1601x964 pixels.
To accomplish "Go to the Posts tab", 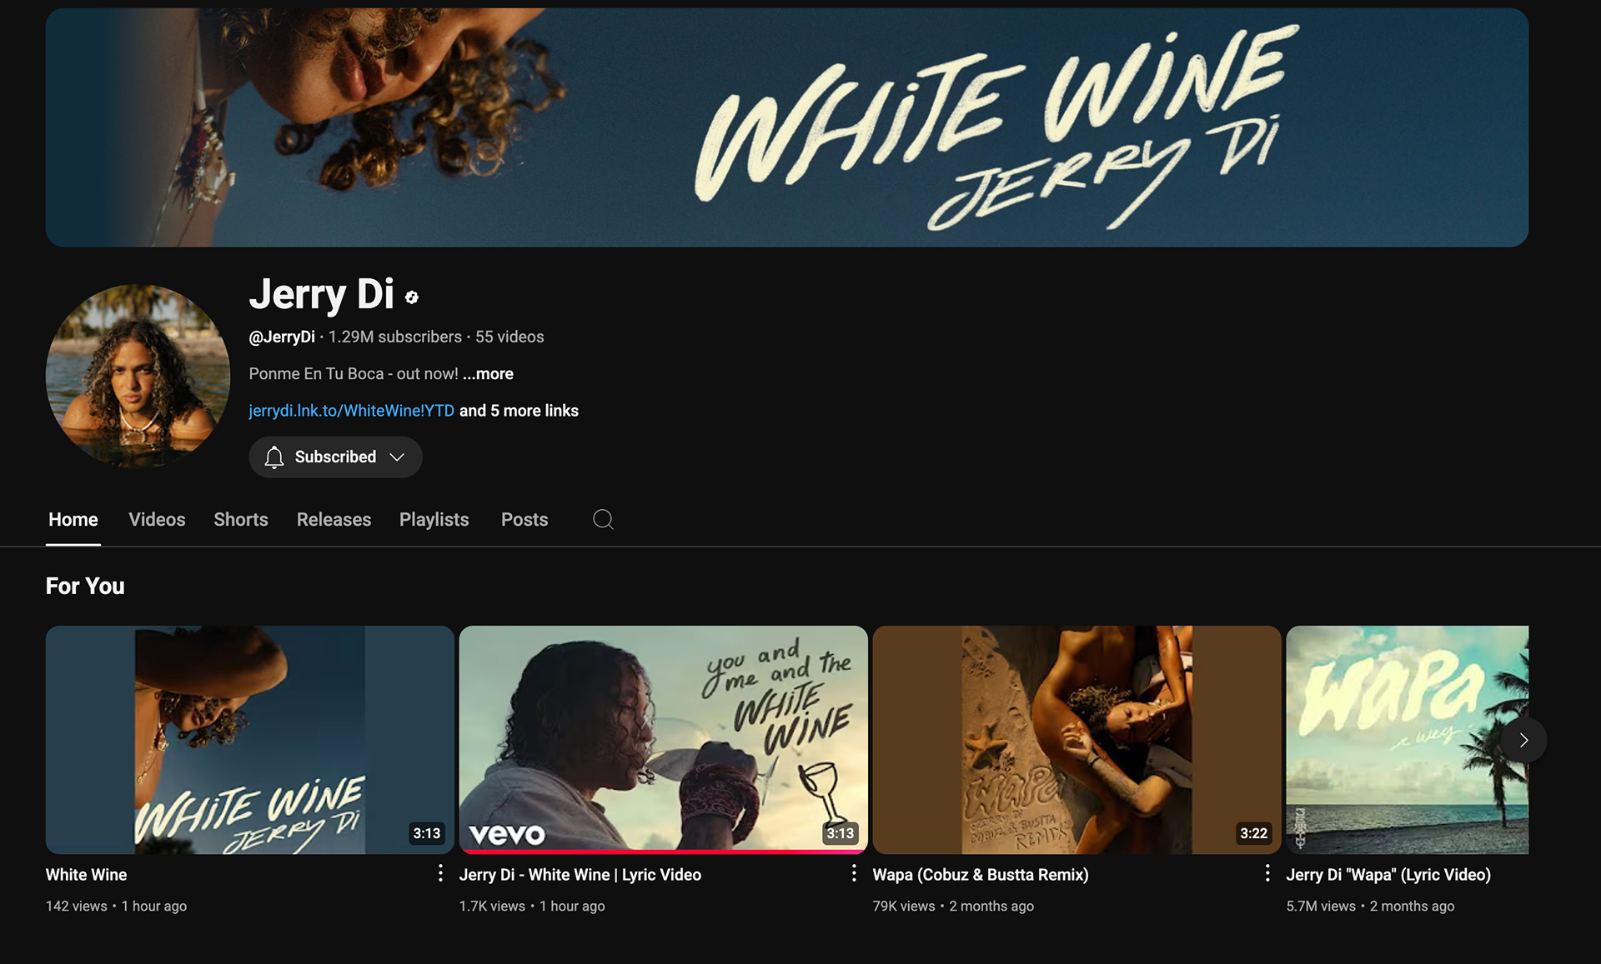I will (x=524, y=519).
